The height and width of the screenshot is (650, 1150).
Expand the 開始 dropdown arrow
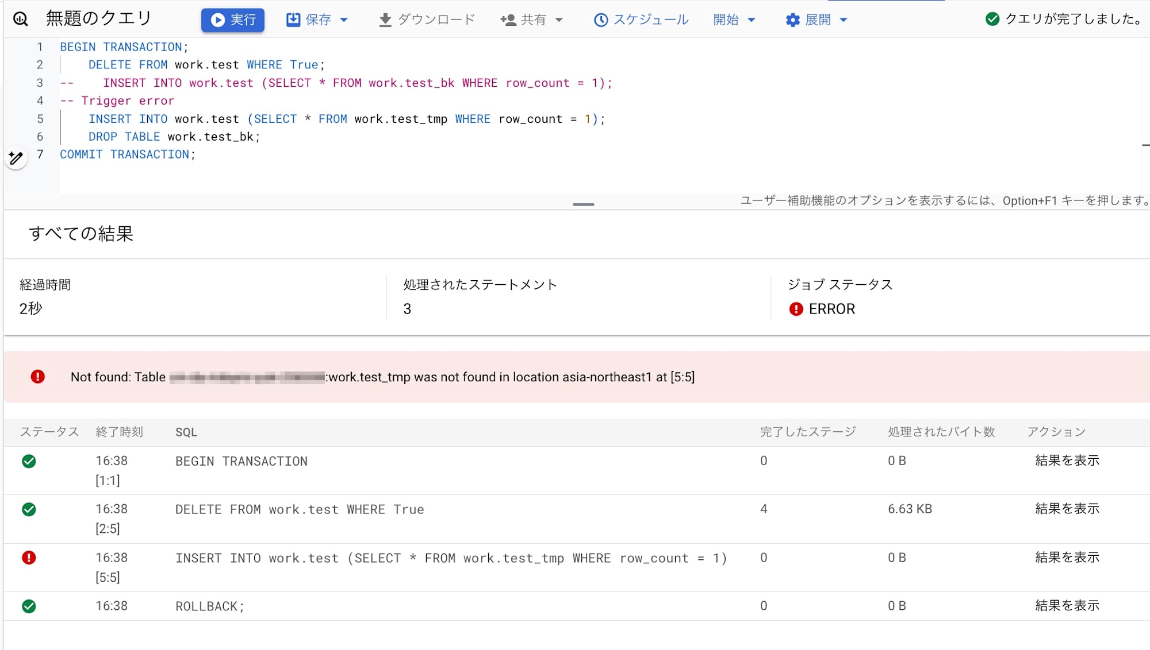(x=751, y=20)
